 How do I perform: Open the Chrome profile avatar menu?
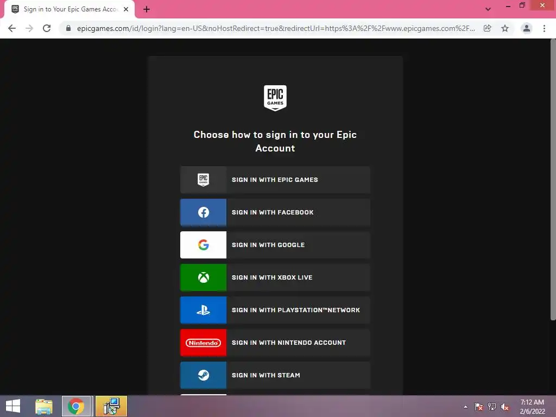[x=527, y=28]
